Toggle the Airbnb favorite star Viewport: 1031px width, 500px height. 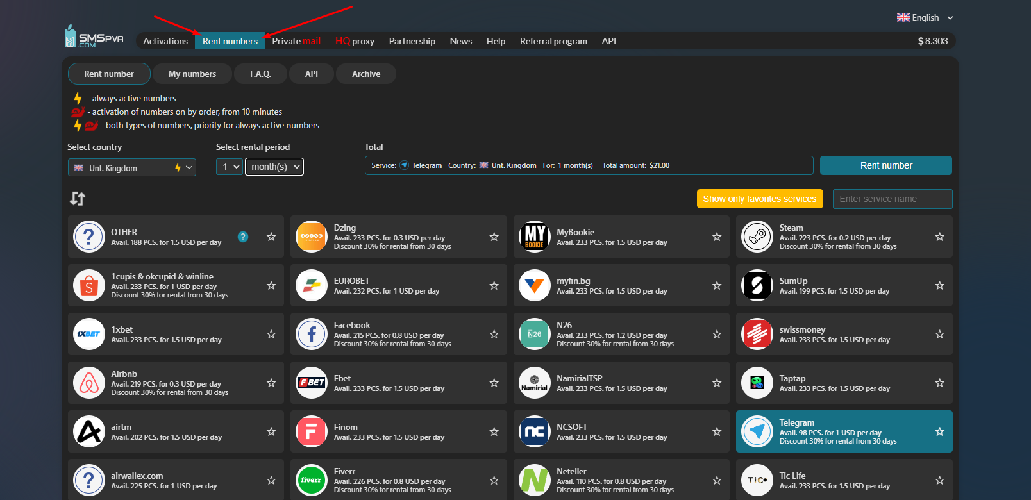point(271,383)
